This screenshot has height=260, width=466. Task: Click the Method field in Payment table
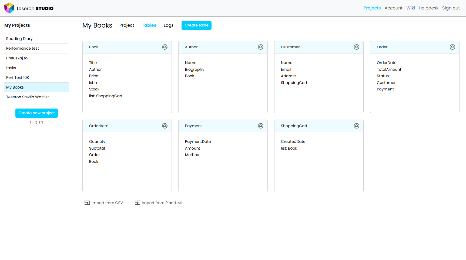click(x=192, y=155)
